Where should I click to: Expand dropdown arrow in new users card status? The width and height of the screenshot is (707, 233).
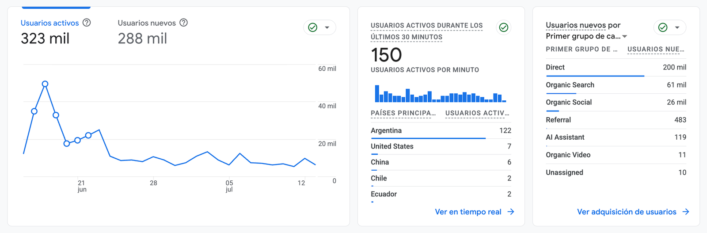tap(677, 27)
